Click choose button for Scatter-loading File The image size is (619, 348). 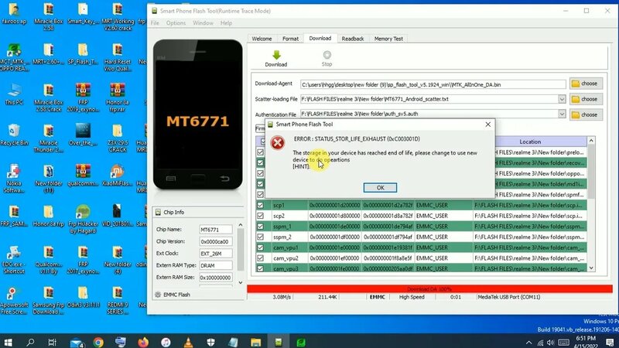click(x=586, y=99)
